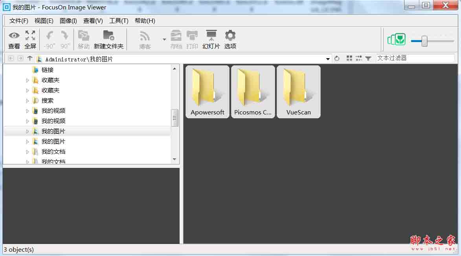Open the 工具(T) menu
The image size is (461, 256).
click(x=119, y=21)
